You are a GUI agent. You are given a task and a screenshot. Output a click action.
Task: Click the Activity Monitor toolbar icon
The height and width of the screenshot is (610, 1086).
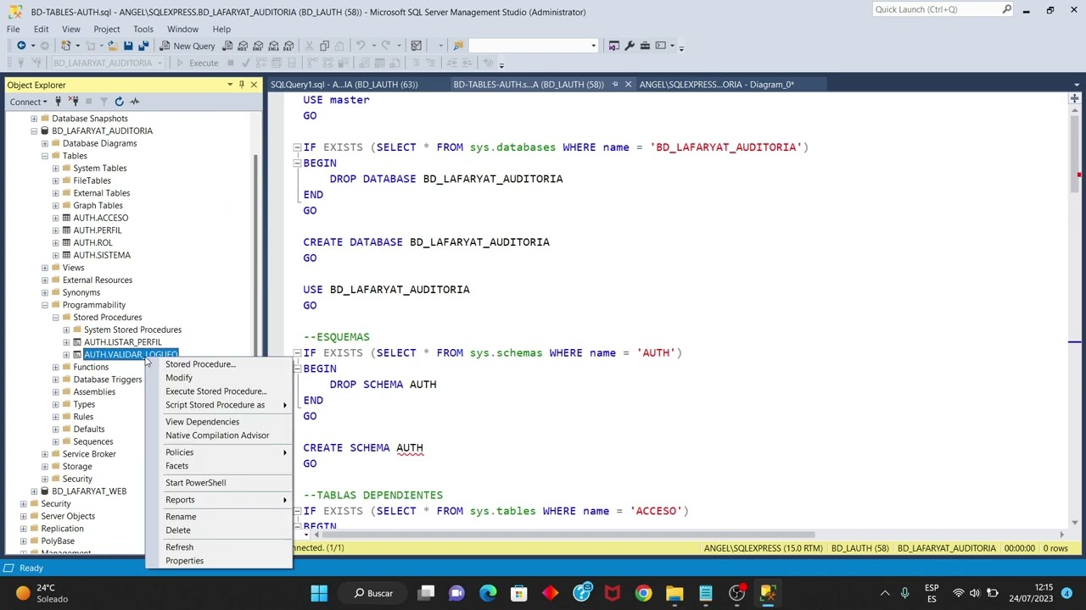416,46
